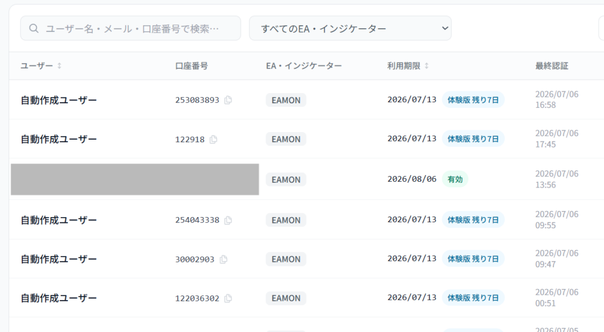Click account number 254043338 text
The width and height of the screenshot is (604, 332).
[197, 221]
